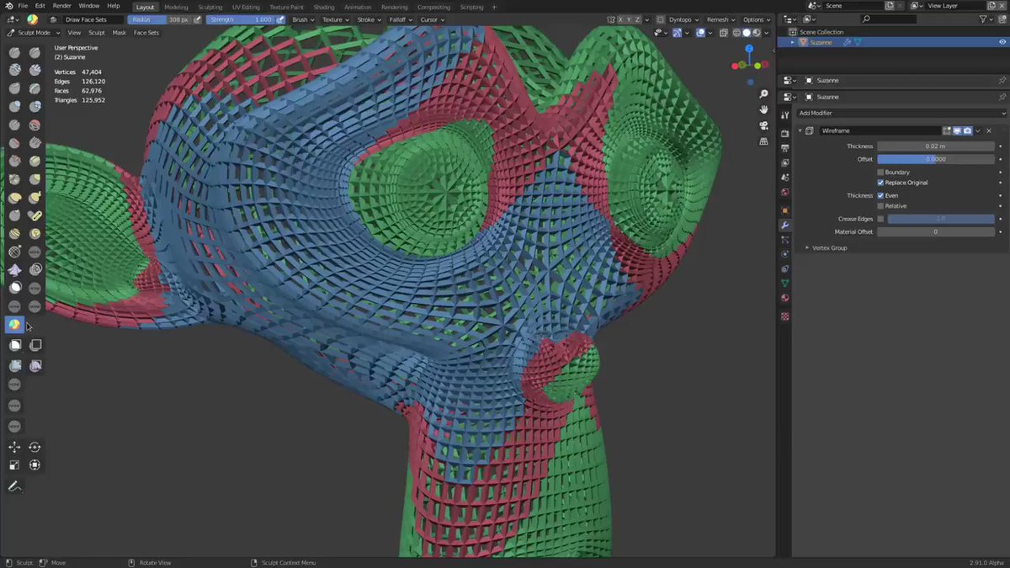Switch to the UV Editing workspace tab
The height and width of the screenshot is (568, 1010).
[246, 7]
